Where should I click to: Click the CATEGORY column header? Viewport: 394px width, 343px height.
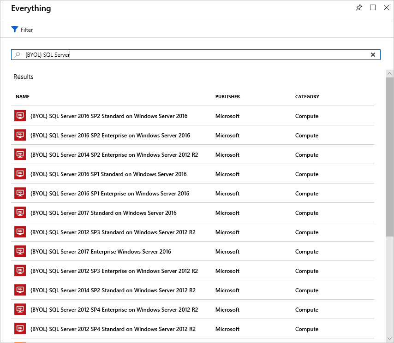coord(307,97)
